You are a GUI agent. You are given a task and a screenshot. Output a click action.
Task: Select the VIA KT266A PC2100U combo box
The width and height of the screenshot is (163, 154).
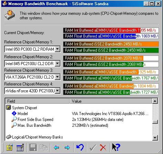(x=32, y=77)
